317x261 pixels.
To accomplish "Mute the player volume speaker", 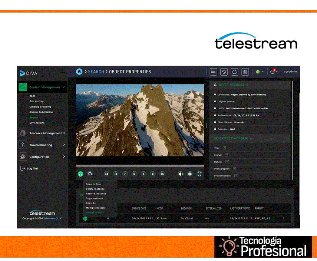I will (181, 174).
